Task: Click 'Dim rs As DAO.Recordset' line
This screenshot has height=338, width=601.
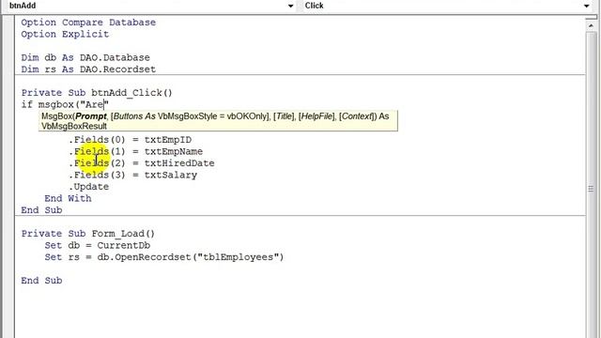Action: click(88, 69)
